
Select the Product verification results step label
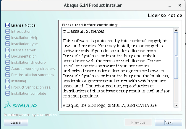(x=32, y=87)
